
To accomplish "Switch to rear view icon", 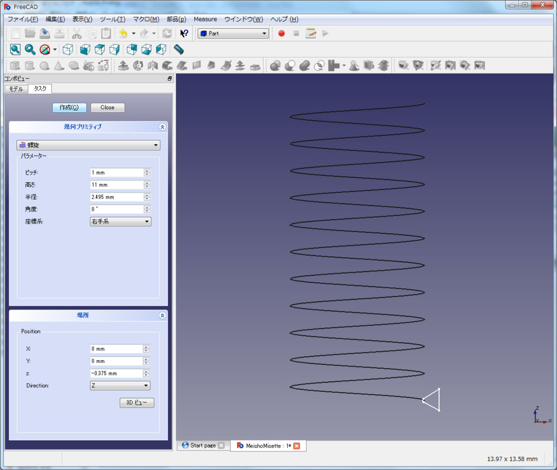I will (132, 50).
